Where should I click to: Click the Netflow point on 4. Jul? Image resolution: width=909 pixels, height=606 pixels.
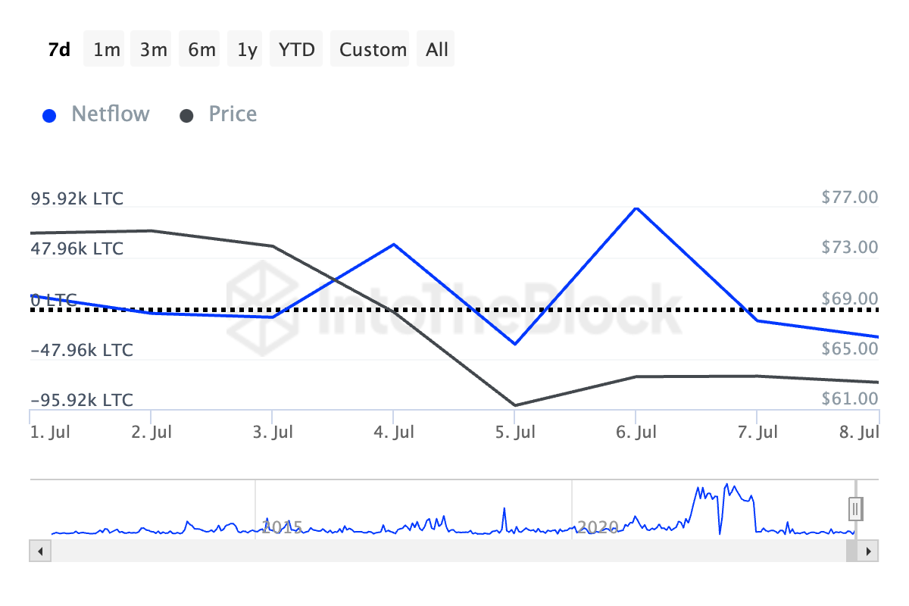[x=393, y=244]
